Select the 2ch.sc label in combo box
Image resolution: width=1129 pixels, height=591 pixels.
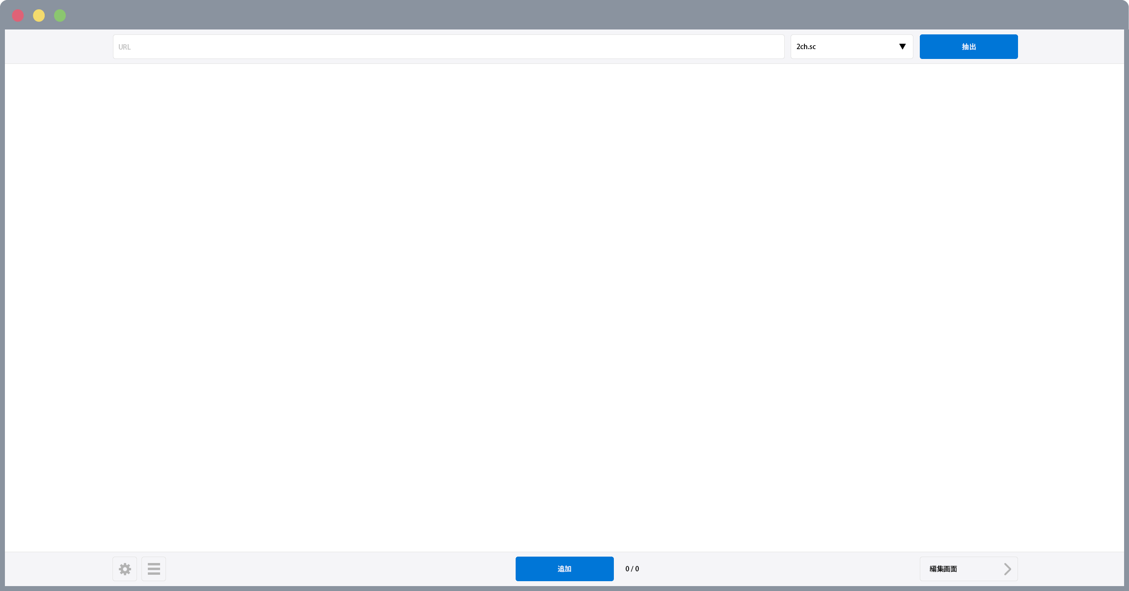[806, 47]
